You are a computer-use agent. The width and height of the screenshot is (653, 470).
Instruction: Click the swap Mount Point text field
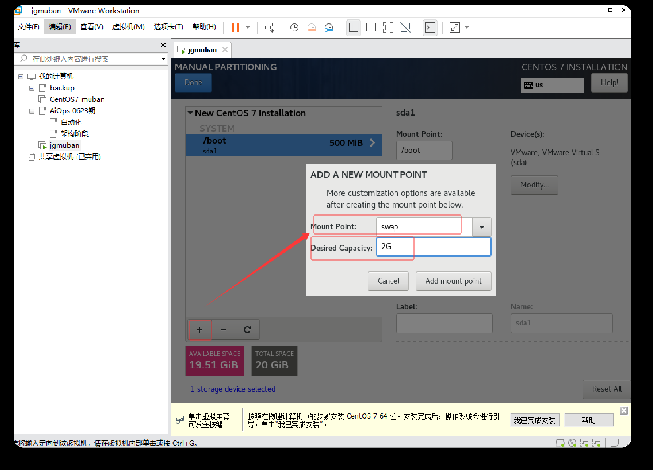click(x=424, y=227)
